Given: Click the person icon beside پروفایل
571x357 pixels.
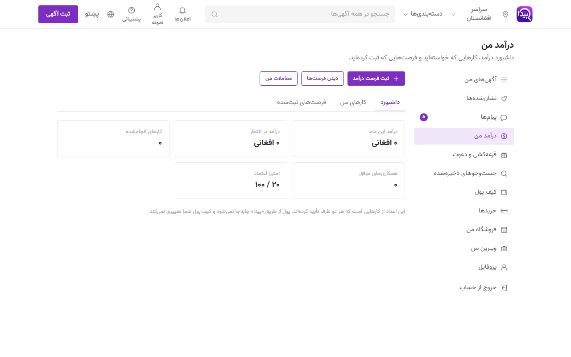Looking at the screenshot, I should click(504, 267).
